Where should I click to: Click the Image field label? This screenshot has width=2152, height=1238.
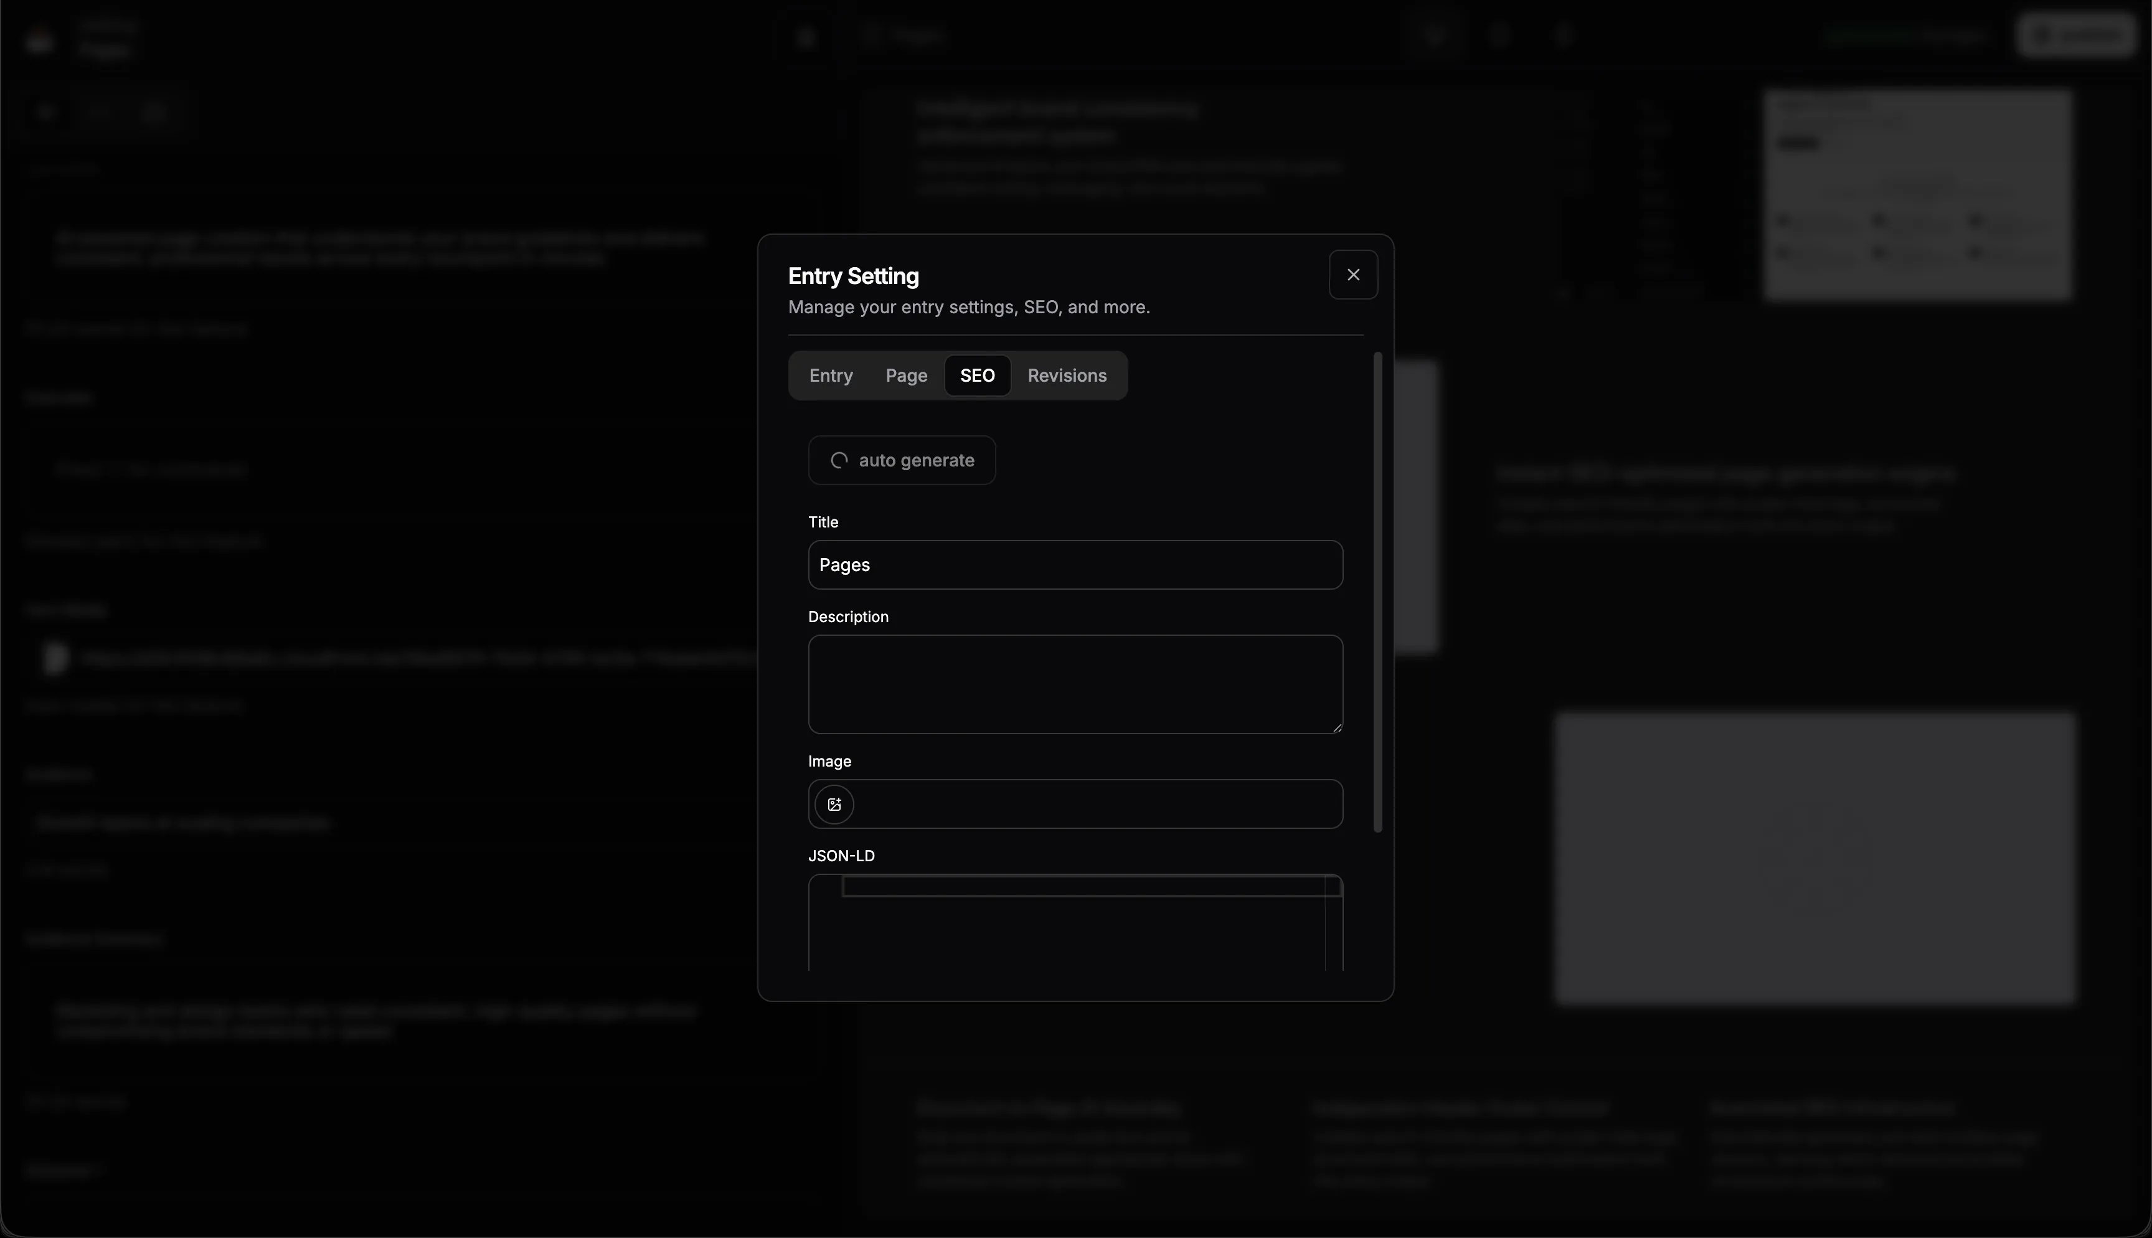click(829, 761)
